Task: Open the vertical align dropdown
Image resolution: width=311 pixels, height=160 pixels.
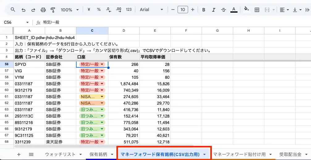Action: 297,10
